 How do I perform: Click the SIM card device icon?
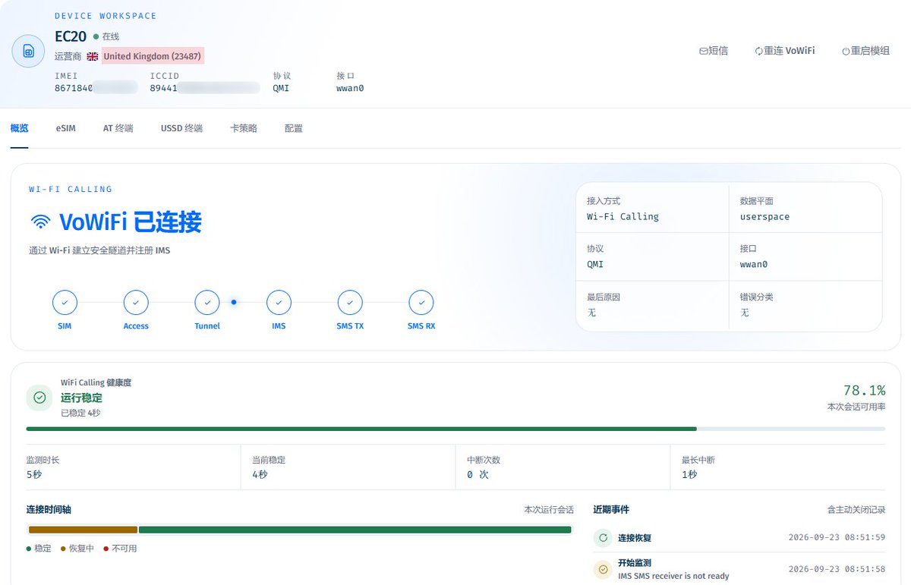[28, 51]
